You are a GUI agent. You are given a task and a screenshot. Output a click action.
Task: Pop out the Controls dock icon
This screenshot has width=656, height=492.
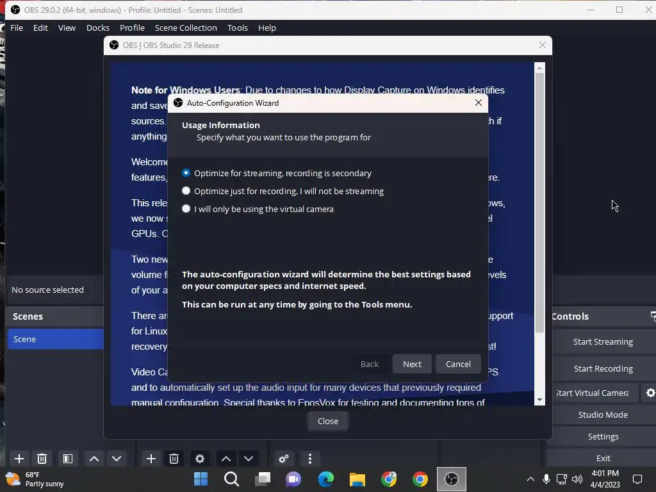point(653,316)
